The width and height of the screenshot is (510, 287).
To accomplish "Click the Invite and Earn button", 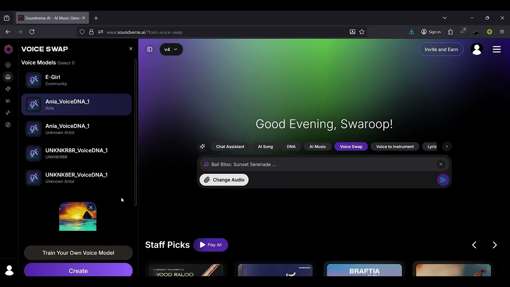I will [x=441, y=49].
